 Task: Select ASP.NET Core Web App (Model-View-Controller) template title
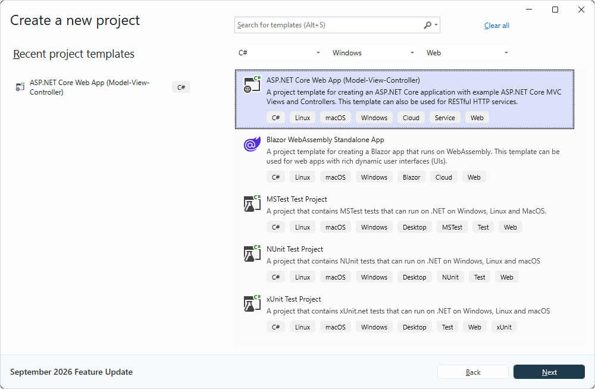click(x=343, y=80)
